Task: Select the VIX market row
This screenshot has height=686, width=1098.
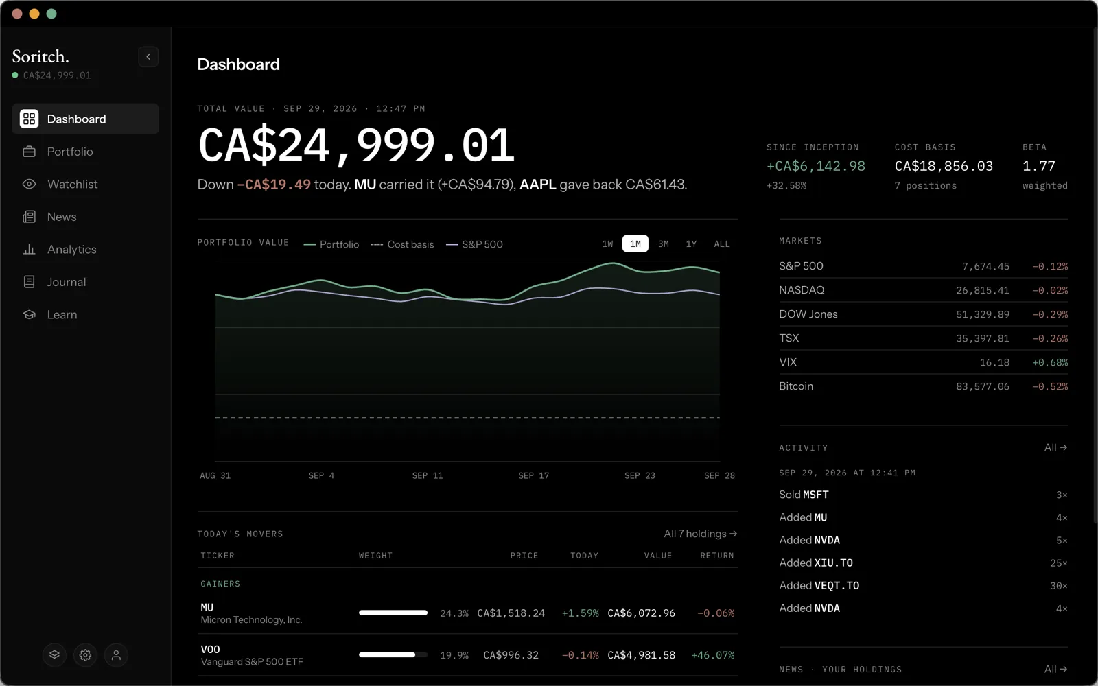Action: pyautogui.click(x=923, y=362)
